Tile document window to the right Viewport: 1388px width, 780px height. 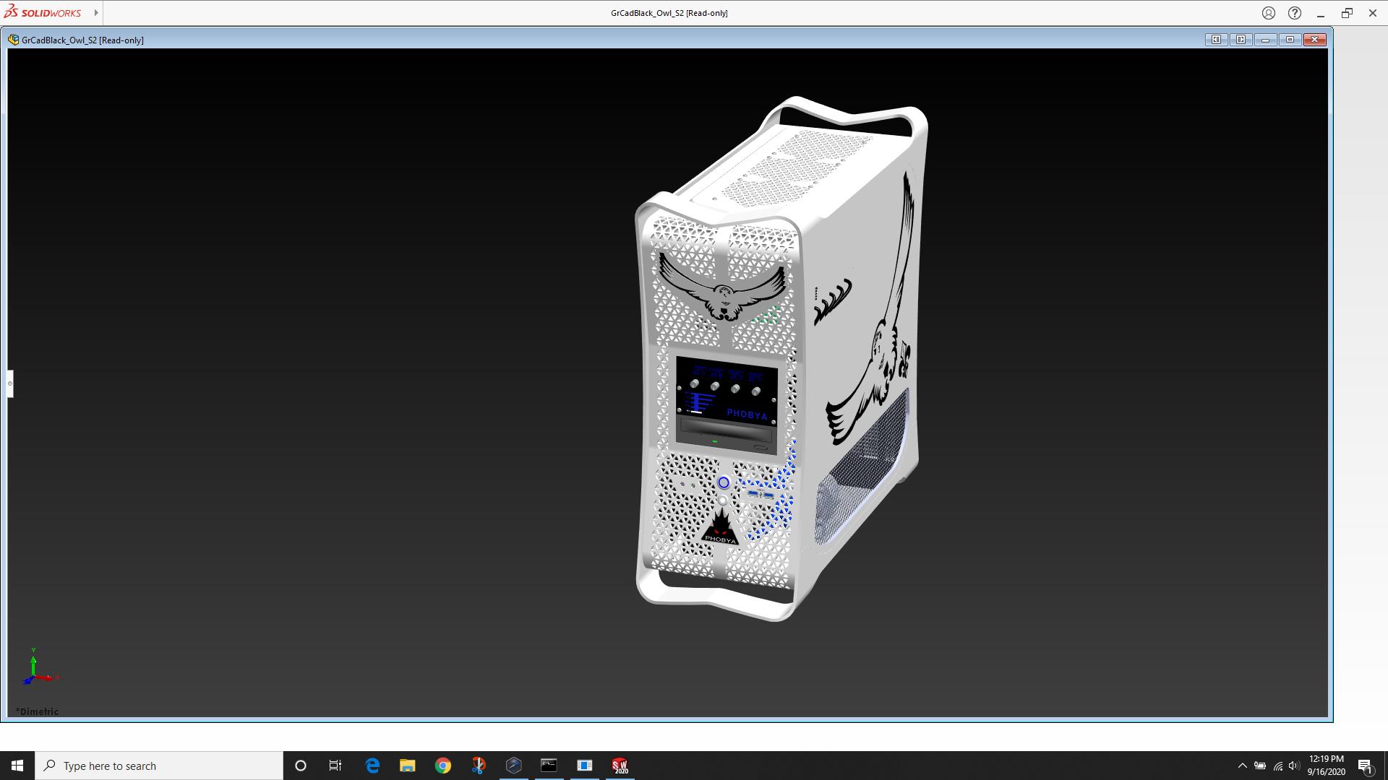[x=1241, y=40]
